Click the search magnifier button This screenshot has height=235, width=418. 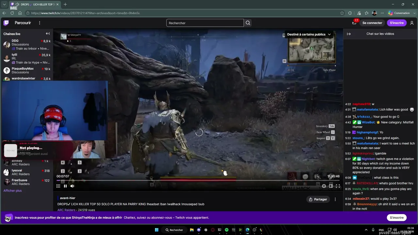248,23
